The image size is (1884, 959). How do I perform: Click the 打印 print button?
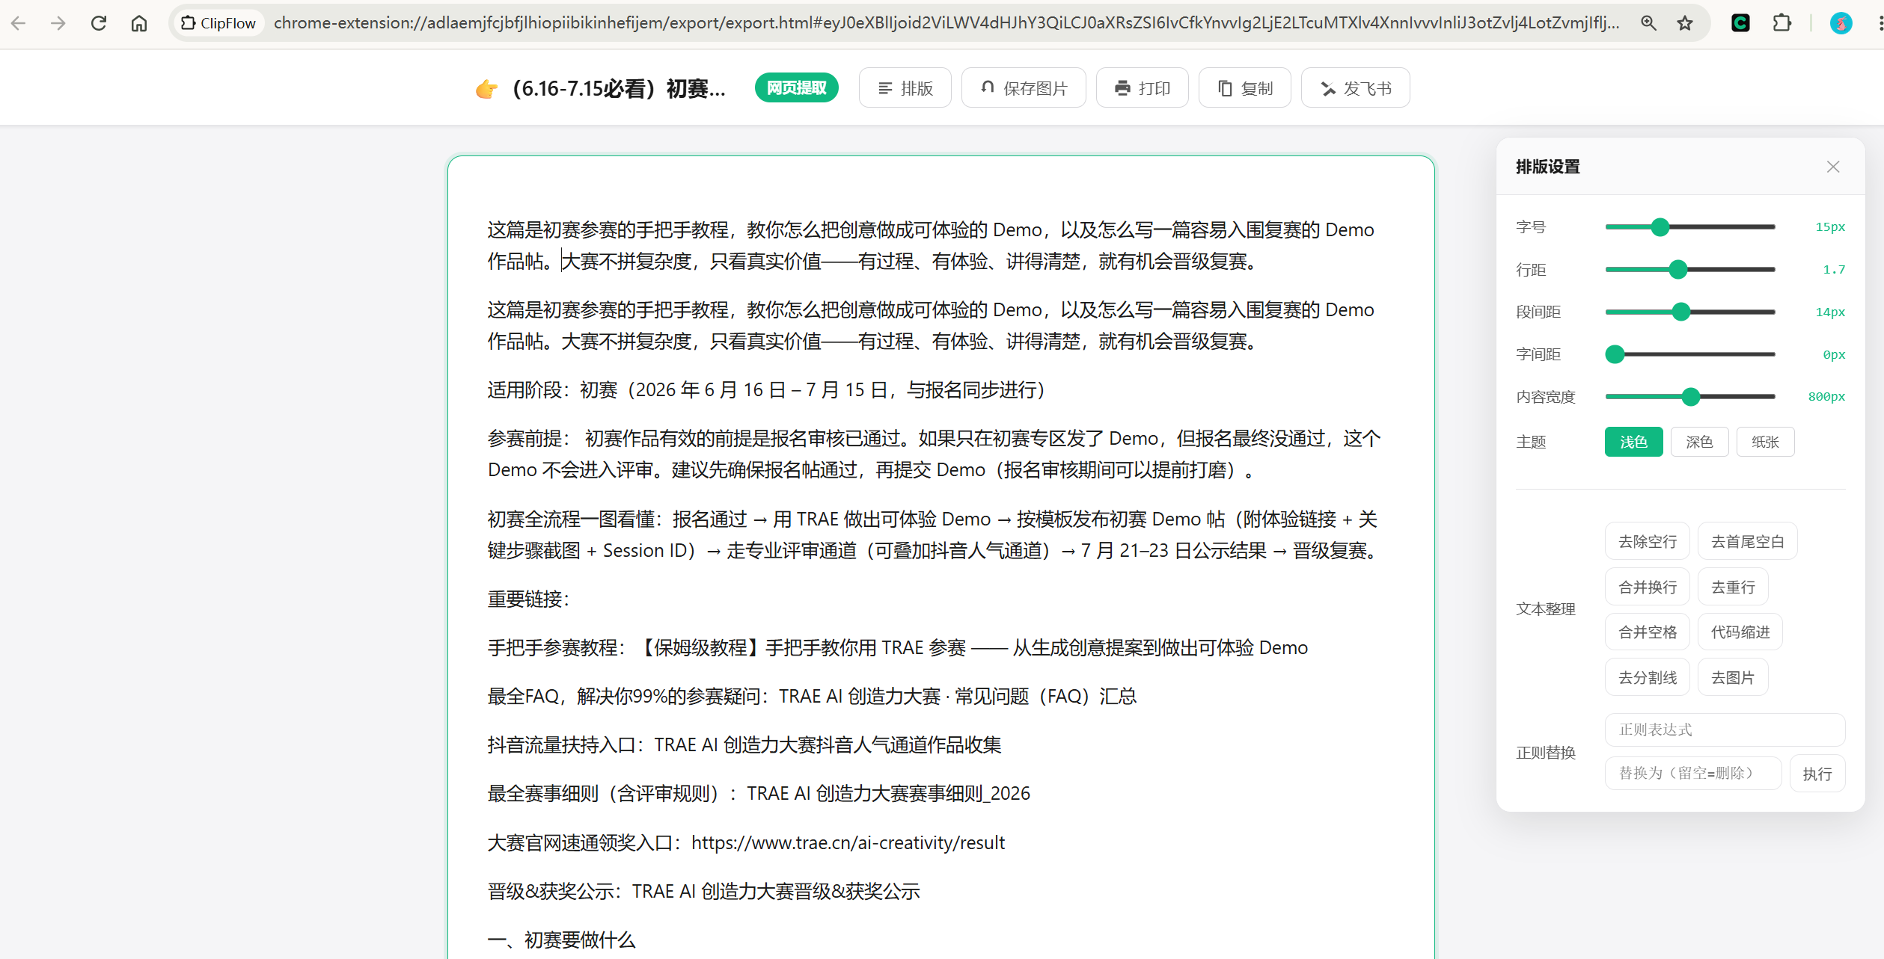[1142, 88]
